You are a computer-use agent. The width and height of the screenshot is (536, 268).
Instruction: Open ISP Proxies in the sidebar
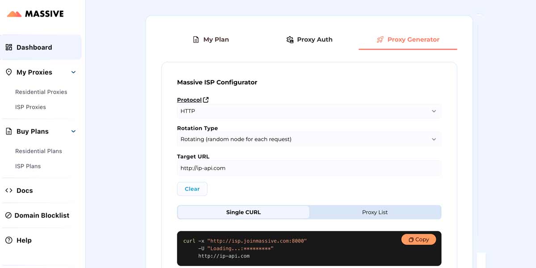(x=30, y=107)
